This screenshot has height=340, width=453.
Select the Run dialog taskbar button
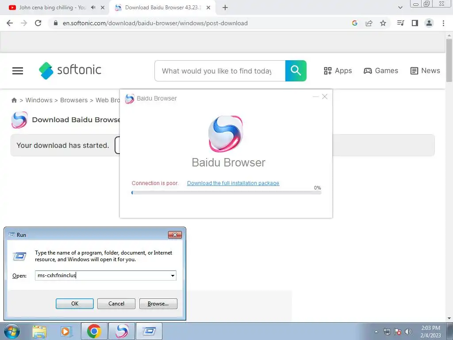coord(149,331)
